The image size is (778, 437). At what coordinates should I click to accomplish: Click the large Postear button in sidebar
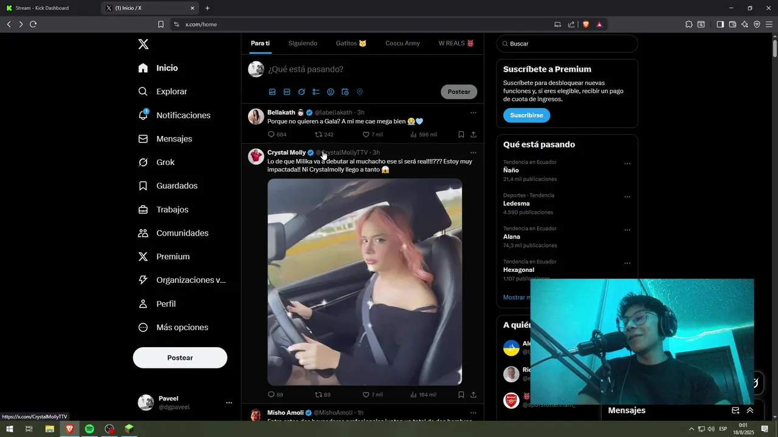pos(180,357)
